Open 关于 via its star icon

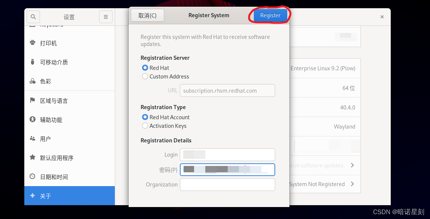click(33, 195)
